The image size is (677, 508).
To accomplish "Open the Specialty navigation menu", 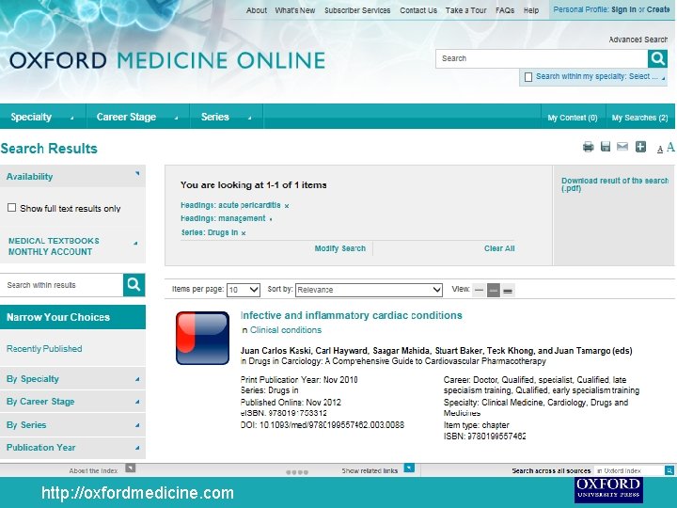I will click(42, 117).
